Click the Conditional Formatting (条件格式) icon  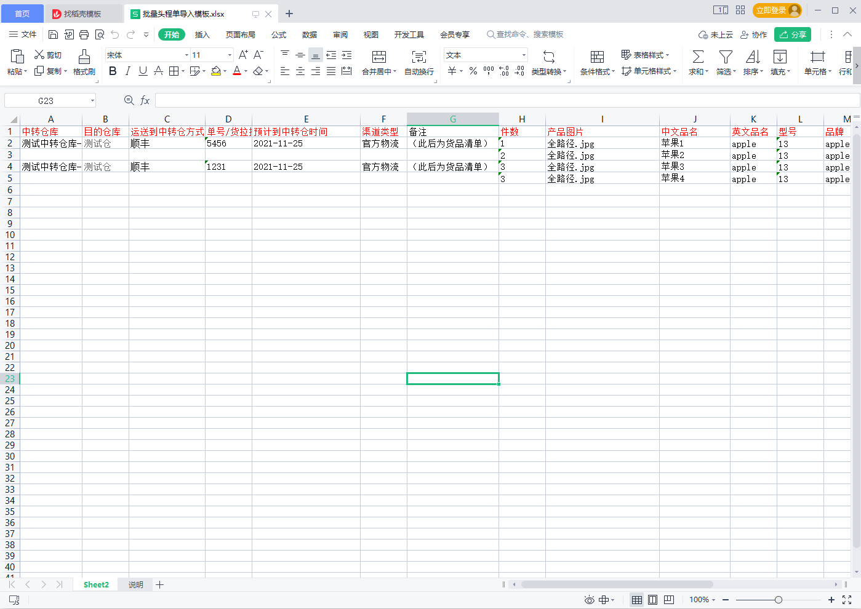(597, 57)
